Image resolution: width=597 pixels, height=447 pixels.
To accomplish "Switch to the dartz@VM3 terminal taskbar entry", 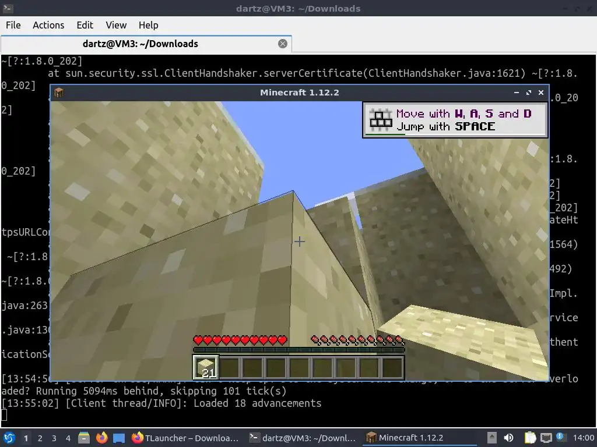I will 303,438.
